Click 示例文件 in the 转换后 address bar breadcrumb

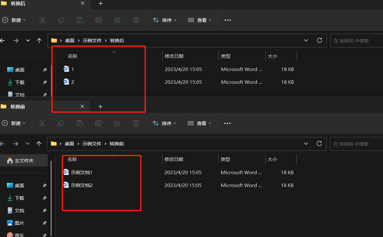[92, 41]
